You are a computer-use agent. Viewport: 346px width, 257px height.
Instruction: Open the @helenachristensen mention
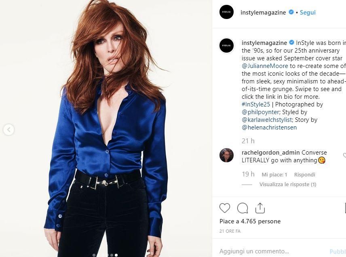point(269,127)
